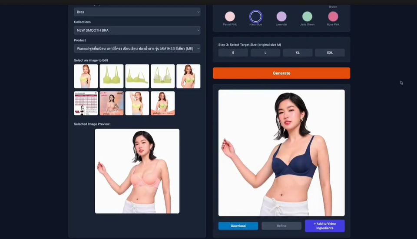
Task: Pick the Lavender color swatch
Action: [x=281, y=17]
